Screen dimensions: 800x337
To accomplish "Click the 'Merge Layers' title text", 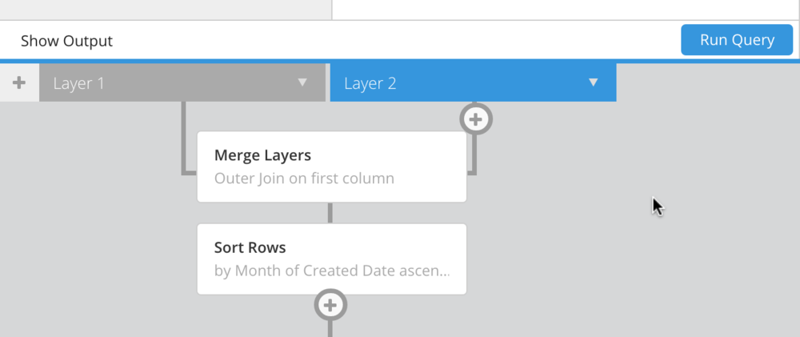I will coord(262,155).
